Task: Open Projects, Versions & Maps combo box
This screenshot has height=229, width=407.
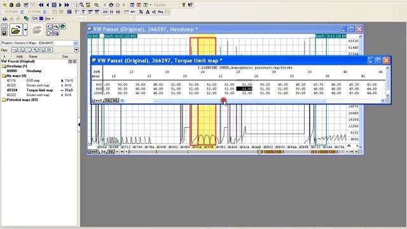Action: click(x=39, y=43)
